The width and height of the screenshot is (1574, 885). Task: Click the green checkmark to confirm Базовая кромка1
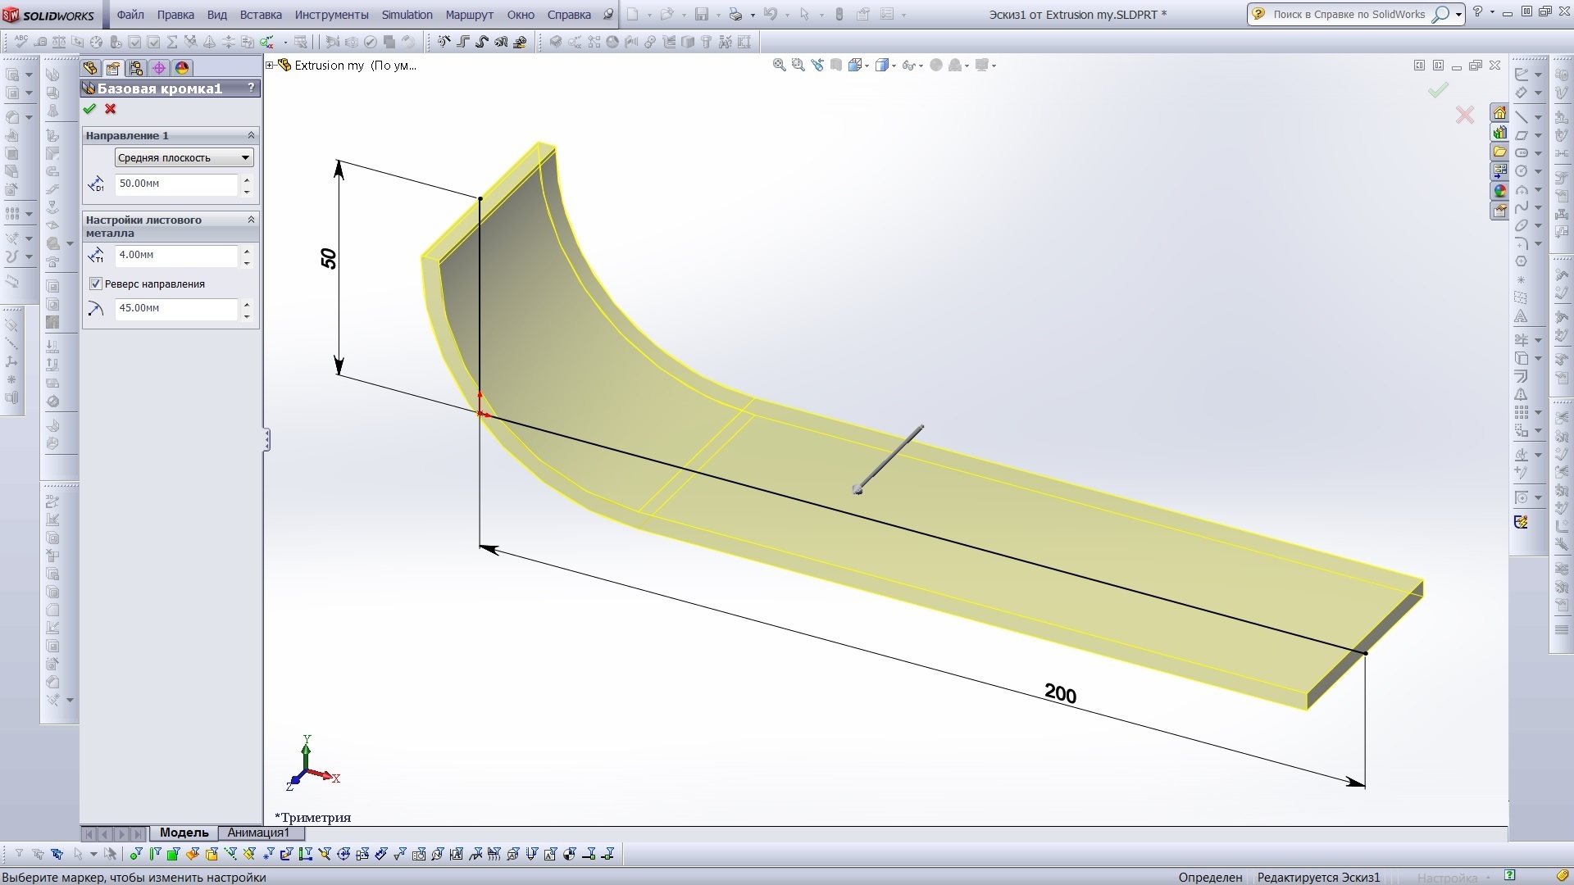90,109
